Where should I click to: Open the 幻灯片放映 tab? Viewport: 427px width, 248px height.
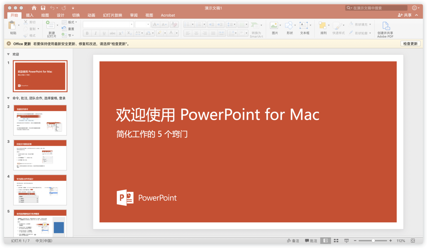coord(112,15)
